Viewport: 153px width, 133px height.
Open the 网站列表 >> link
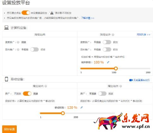pos(143,34)
